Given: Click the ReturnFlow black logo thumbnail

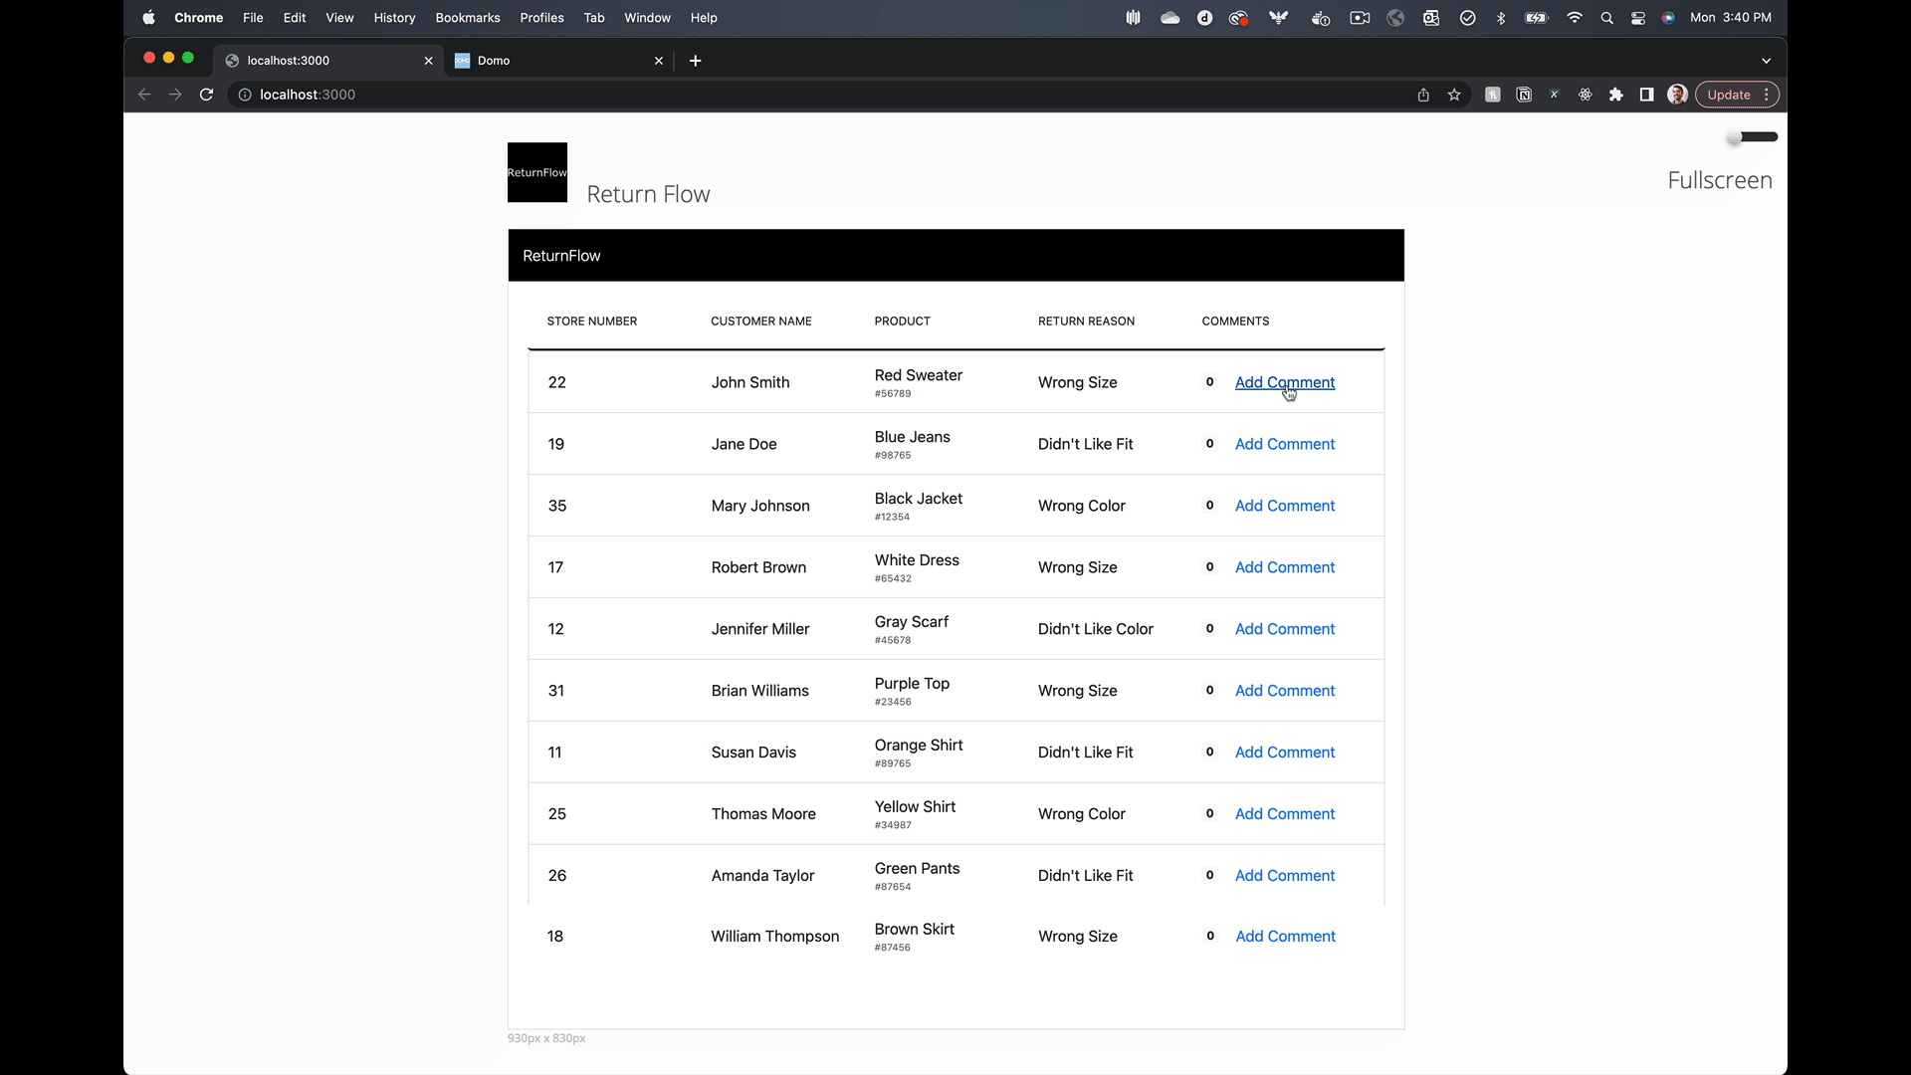Looking at the screenshot, I should (536, 172).
